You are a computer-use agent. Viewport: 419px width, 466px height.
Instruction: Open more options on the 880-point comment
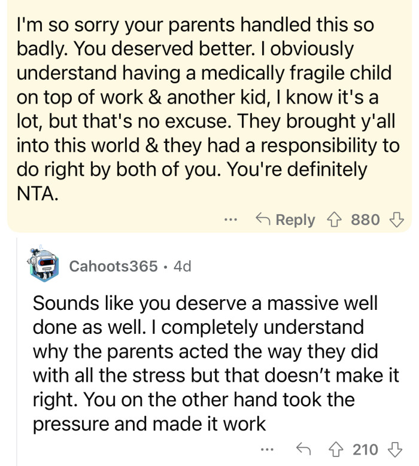(231, 220)
